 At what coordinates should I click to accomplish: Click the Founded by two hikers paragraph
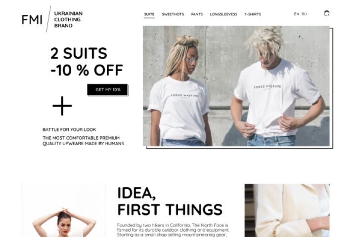click(173, 230)
